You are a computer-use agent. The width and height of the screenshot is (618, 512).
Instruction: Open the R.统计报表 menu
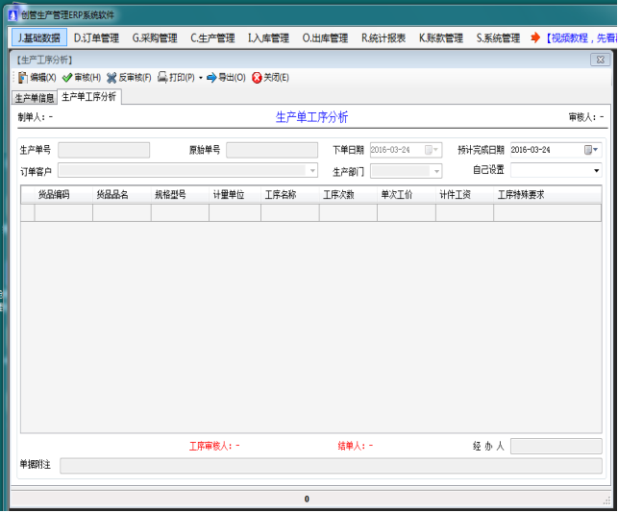point(383,38)
